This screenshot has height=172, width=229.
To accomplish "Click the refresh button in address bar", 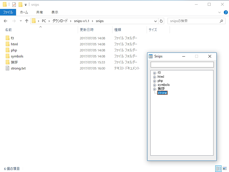I will [161, 21].
